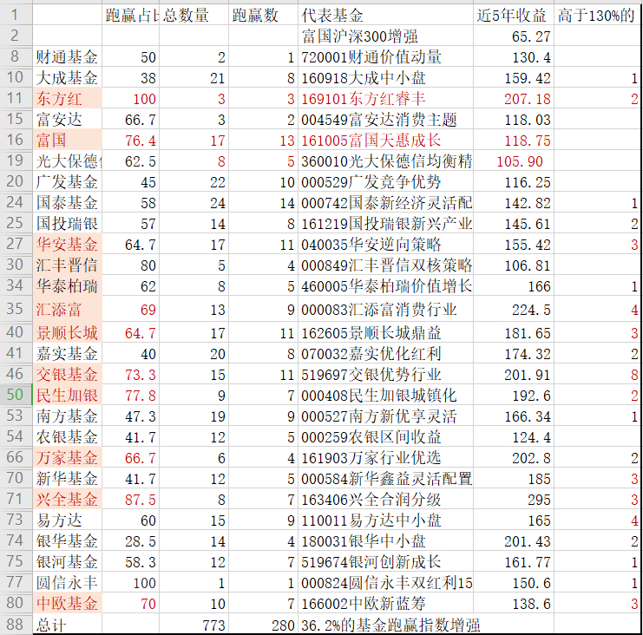Click the 169101东方红睿丰 fund cell

(385, 99)
